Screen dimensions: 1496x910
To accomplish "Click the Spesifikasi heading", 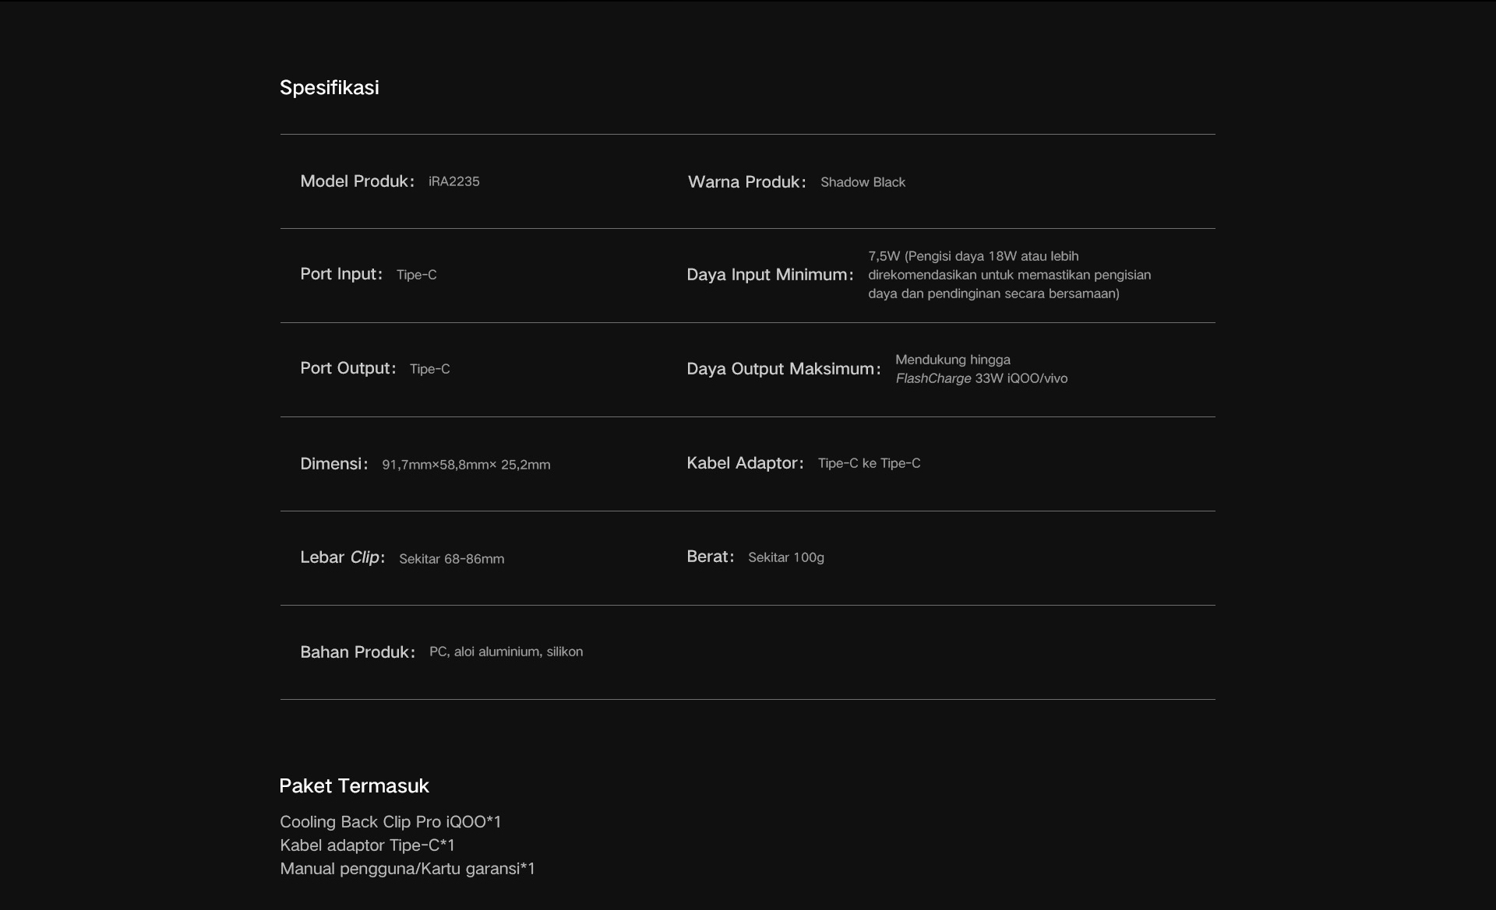I will coord(329,87).
